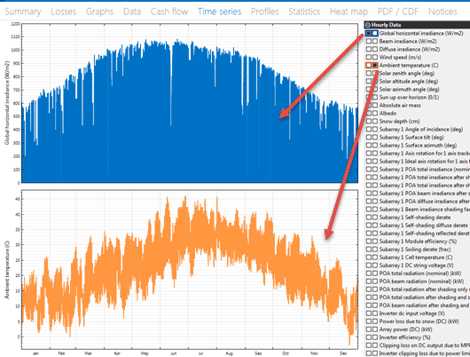Open the PDF / CDF tab
The image size is (470, 357).
tap(398, 12)
